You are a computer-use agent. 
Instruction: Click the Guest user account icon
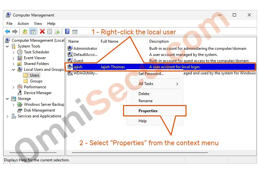70,60
